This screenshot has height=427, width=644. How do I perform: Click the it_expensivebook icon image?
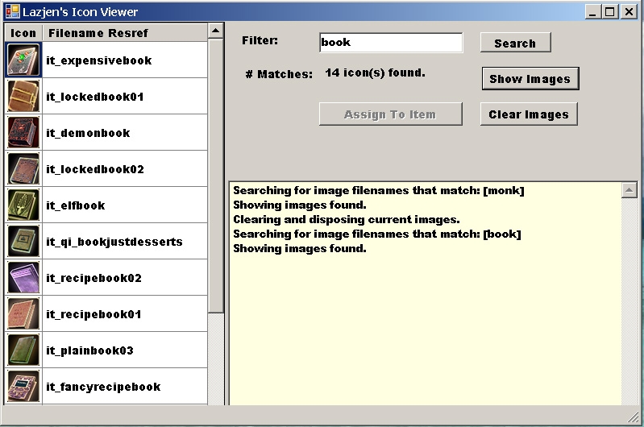[23, 60]
